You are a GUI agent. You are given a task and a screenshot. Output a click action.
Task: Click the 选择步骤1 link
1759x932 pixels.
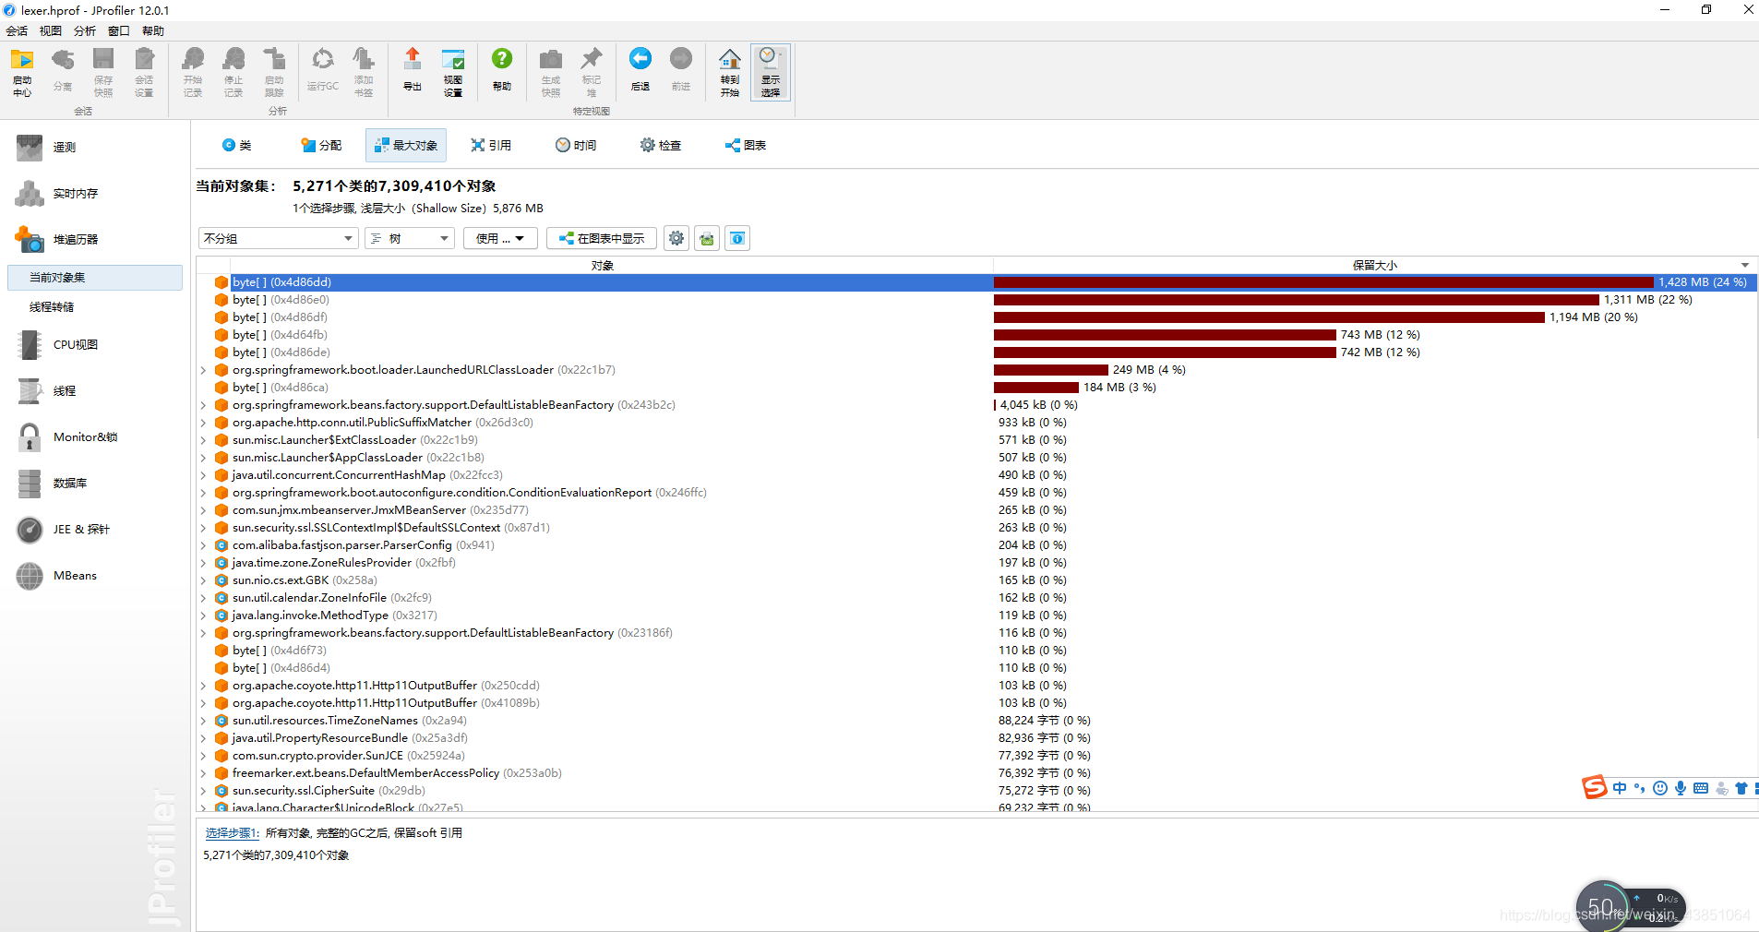tap(231, 833)
